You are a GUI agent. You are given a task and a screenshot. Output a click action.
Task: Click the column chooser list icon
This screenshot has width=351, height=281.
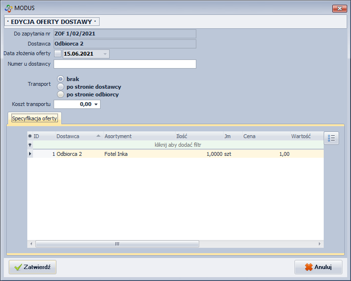pos(331,138)
